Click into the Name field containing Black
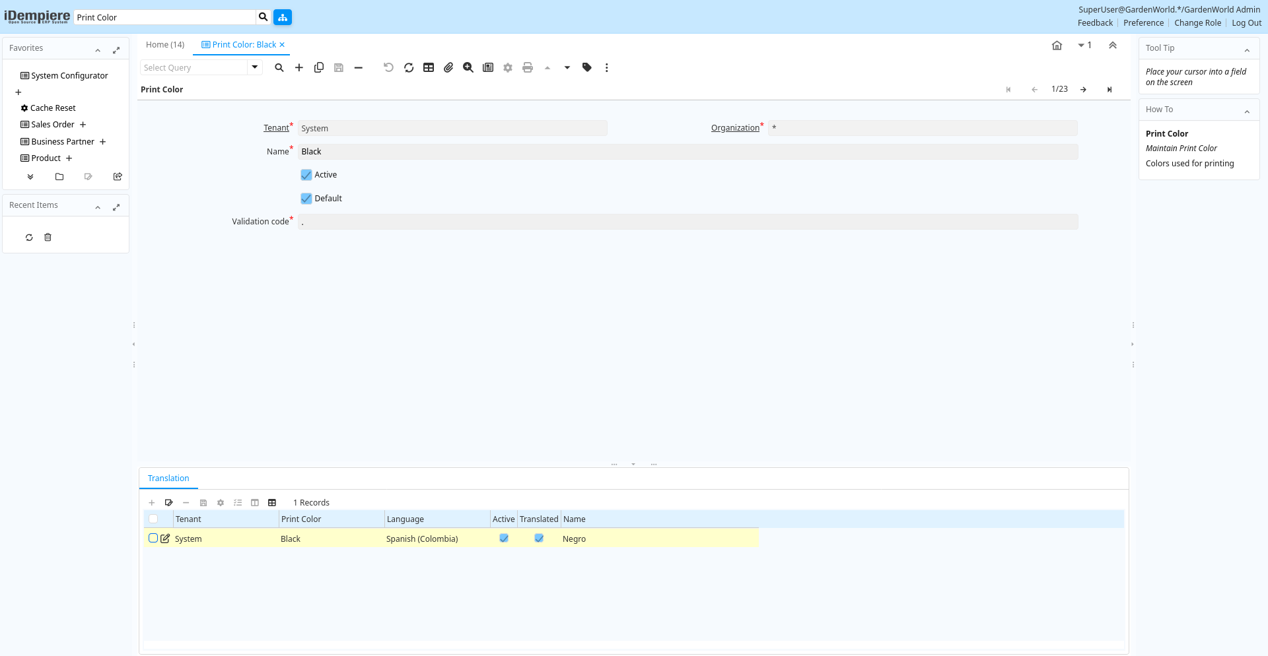The image size is (1268, 656). [x=687, y=152]
